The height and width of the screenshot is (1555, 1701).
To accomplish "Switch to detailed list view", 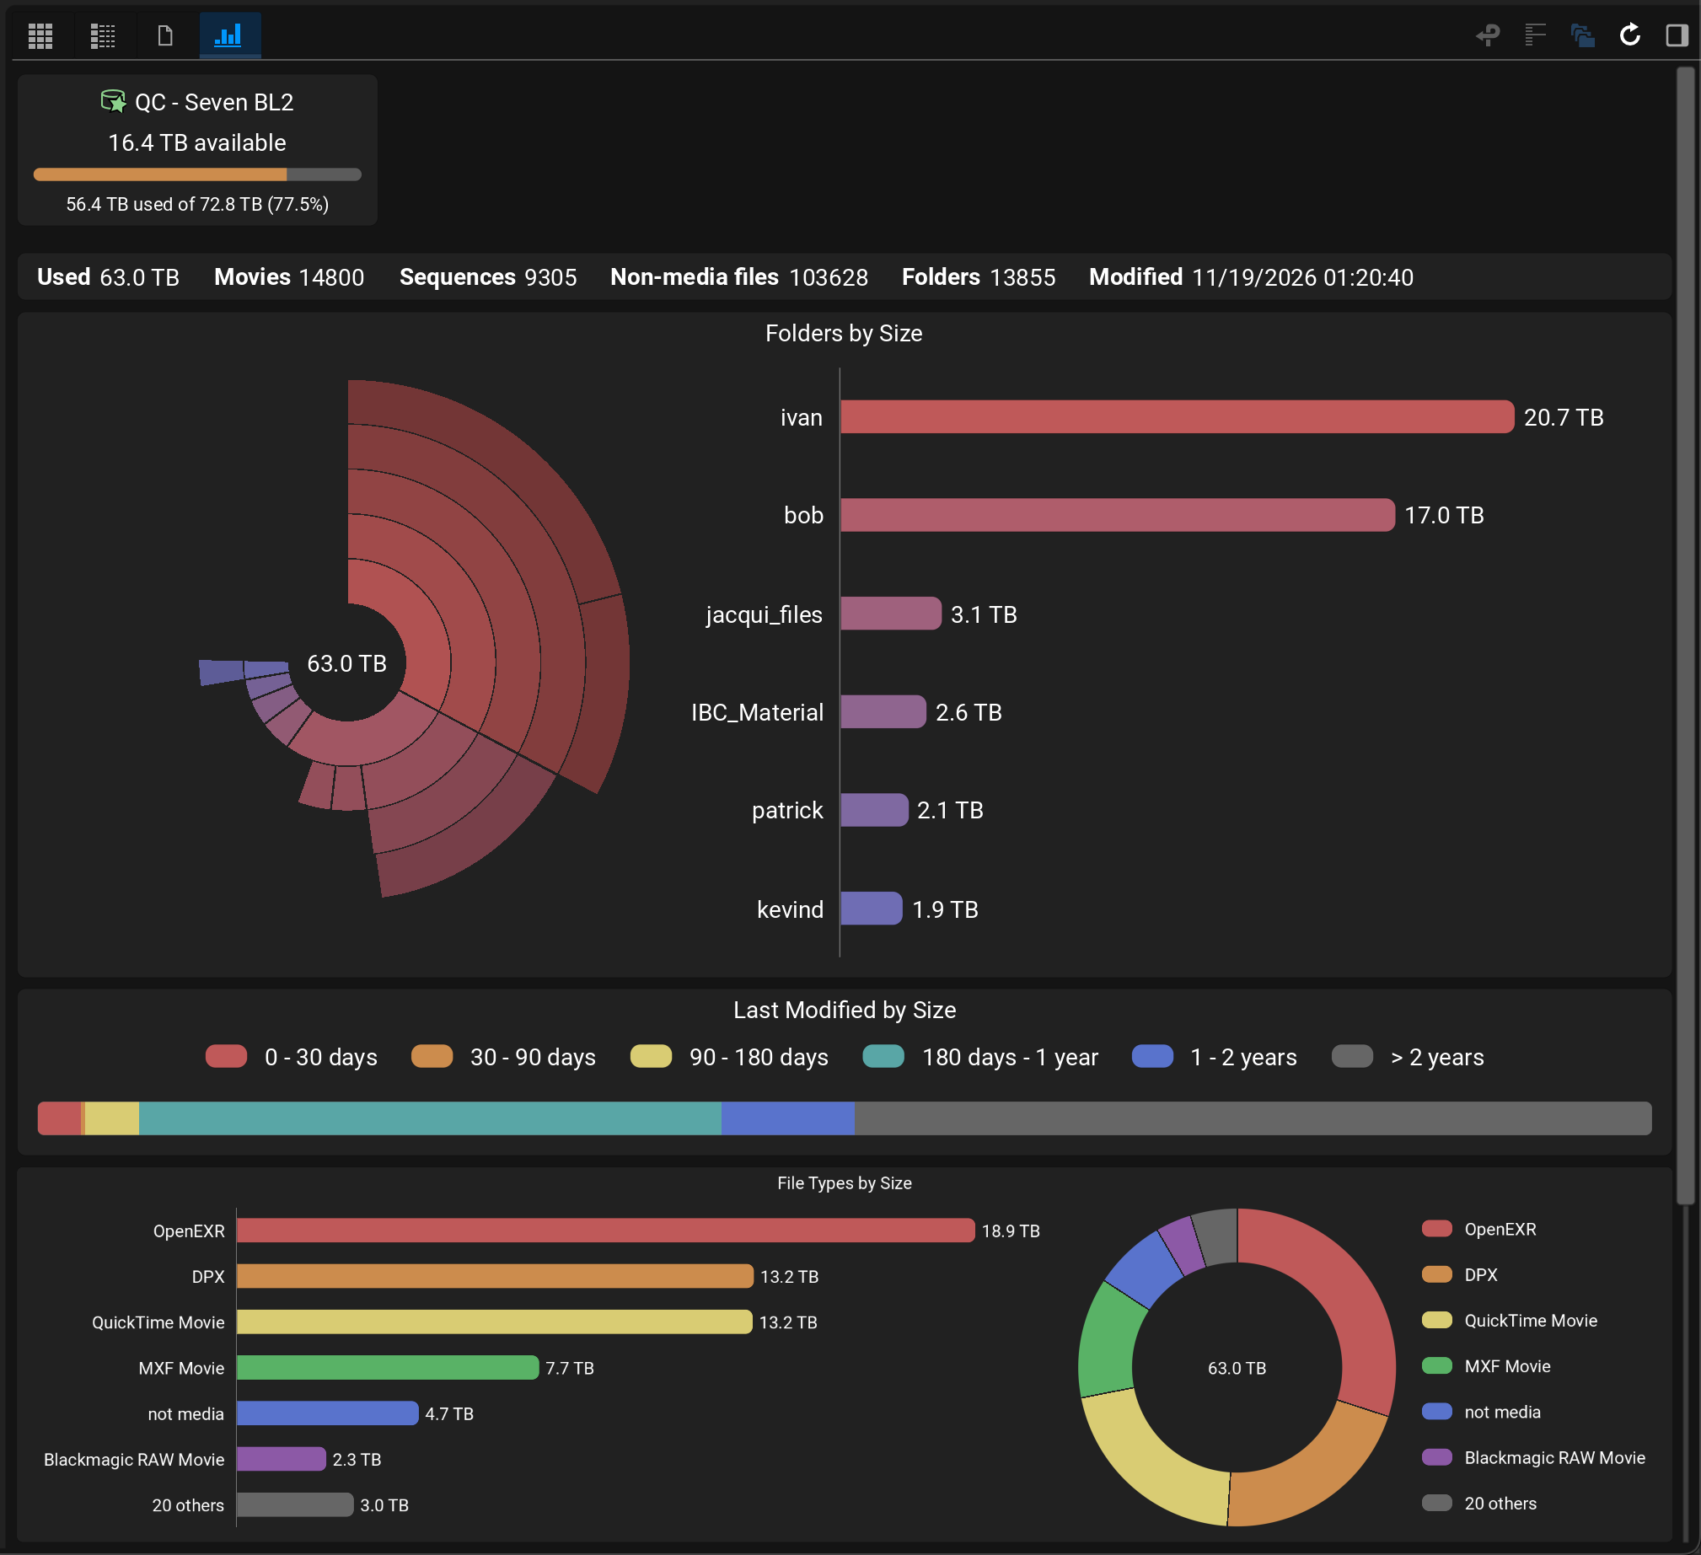I will pyautogui.click(x=103, y=35).
